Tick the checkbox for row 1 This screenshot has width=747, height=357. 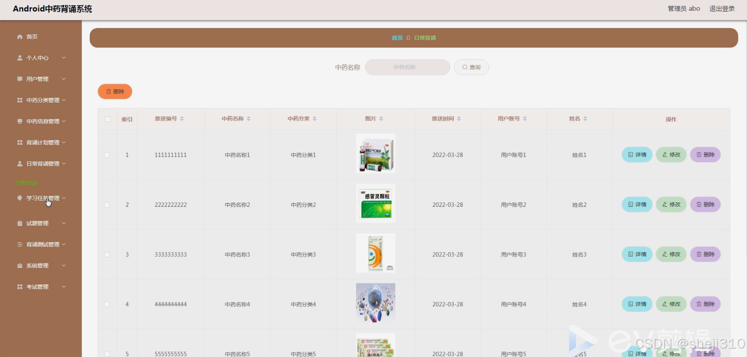107,155
